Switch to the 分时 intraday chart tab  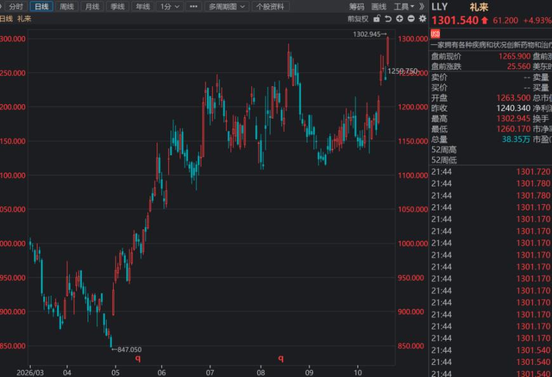point(16,6)
